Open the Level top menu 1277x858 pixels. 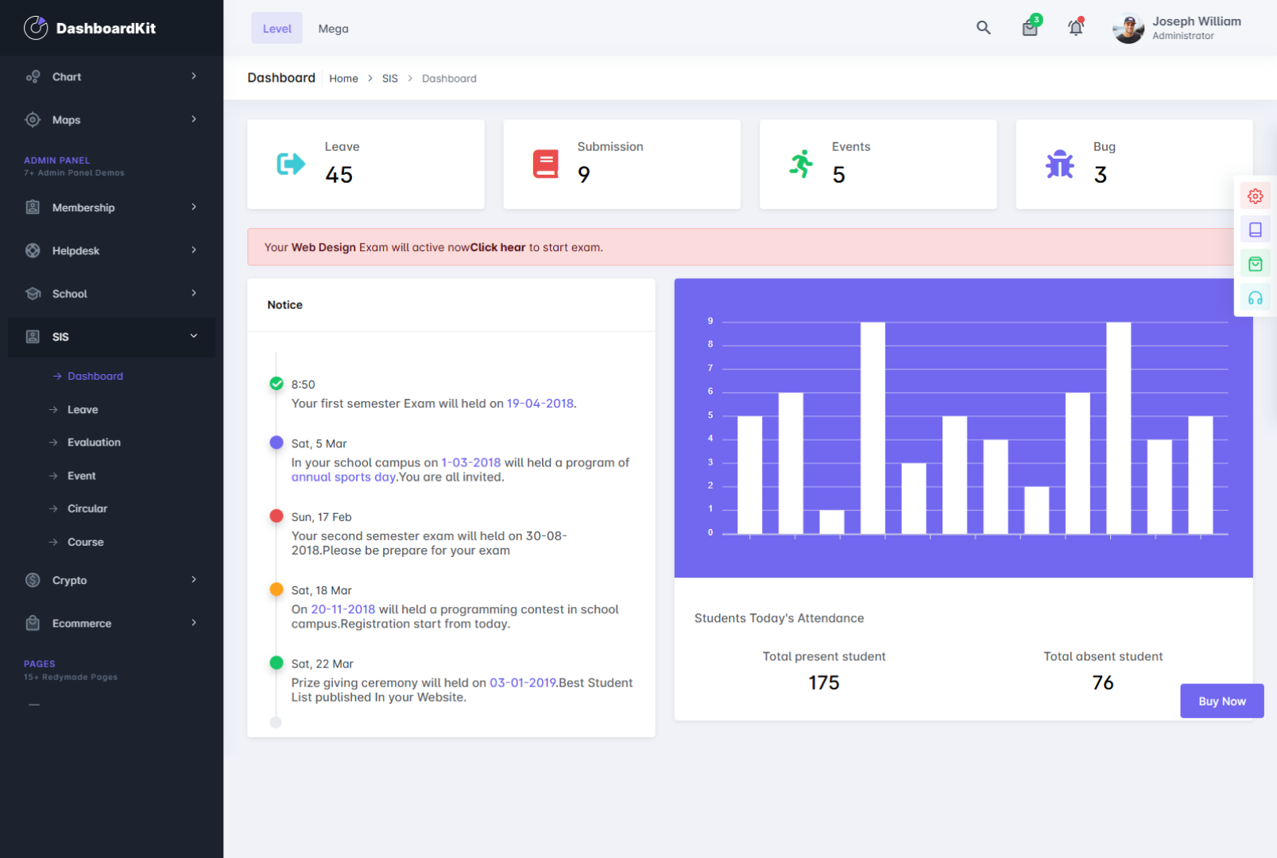coord(277,29)
